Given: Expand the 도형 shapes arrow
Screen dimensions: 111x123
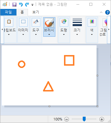Looking at the screenshot, I should (64, 34).
